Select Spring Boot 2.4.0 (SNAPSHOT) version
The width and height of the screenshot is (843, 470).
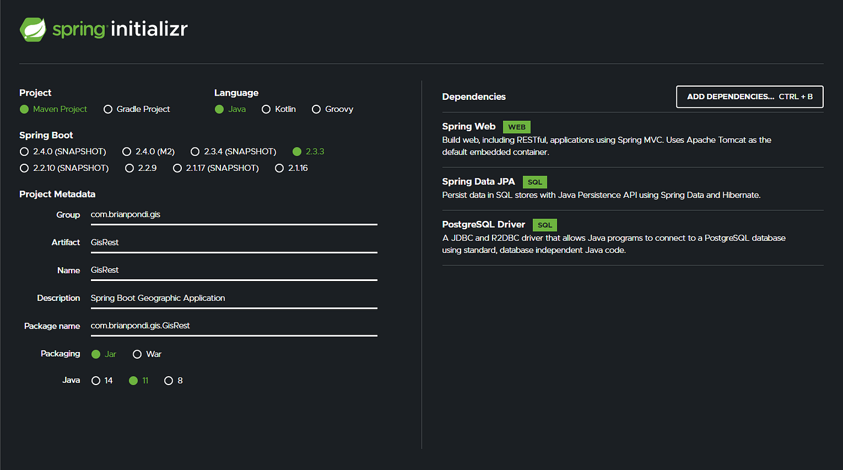[63, 151]
